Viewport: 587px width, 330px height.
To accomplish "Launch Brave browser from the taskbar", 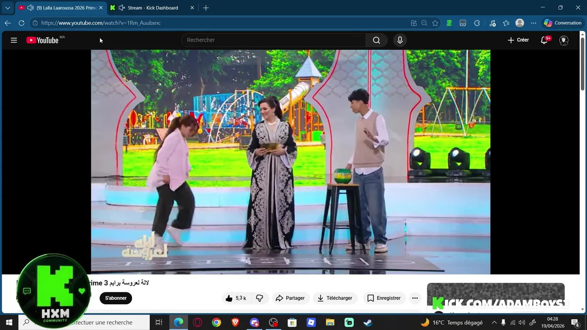I will [x=235, y=323].
